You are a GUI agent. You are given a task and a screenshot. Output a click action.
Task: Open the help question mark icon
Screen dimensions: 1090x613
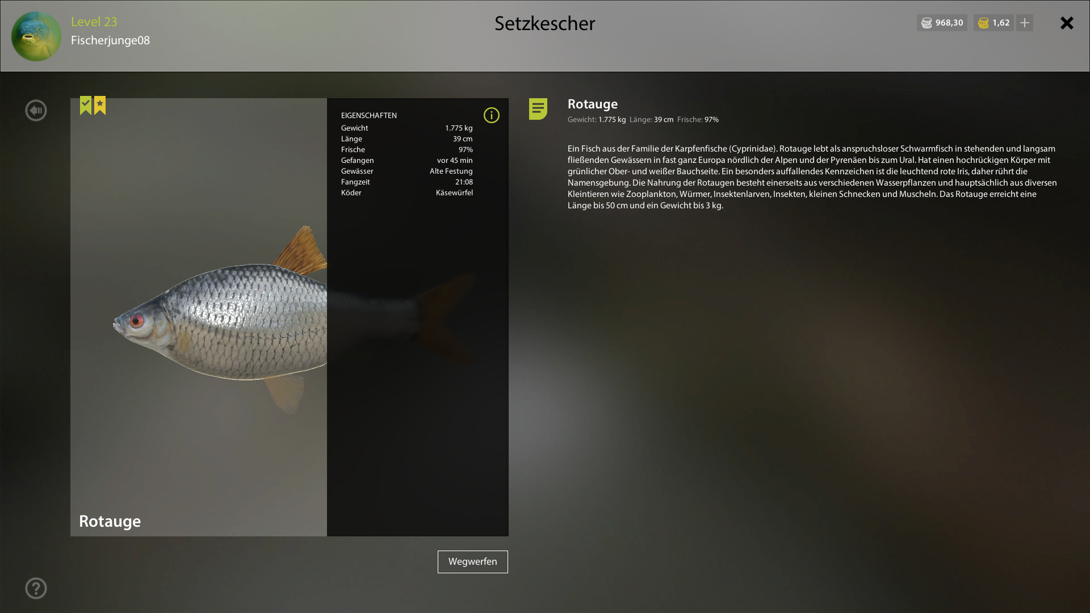click(36, 588)
